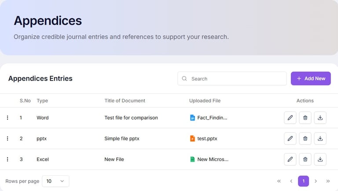Image resolution: width=338 pixels, height=191 pixels.
Task: Edit the Excel entry with pencil icon
Action: pyautogui.click(x=290, y=159)
